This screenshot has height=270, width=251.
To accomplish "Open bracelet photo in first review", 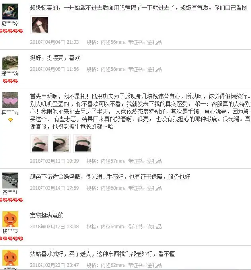I will [x=40, y=25].
